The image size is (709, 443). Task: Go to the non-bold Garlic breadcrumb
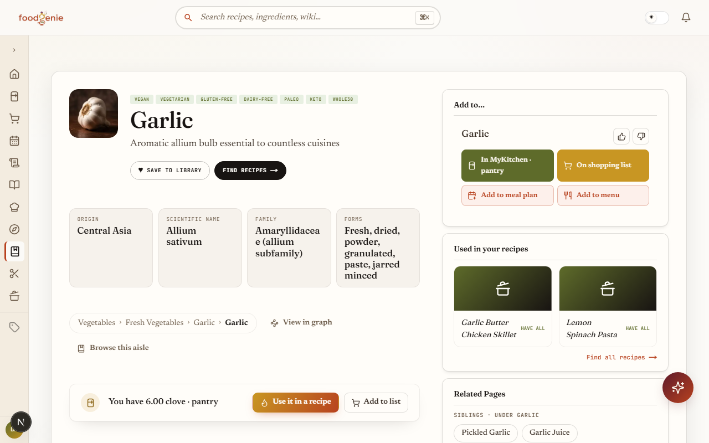(204, 323)
